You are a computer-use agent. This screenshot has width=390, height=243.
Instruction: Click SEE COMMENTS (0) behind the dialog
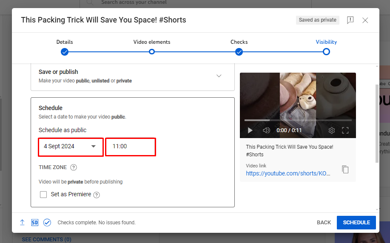coord(46,240)
